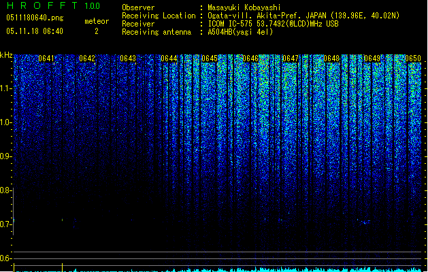This screenshot has height=272, width=428.
Task: Click the 0649 time marker
Action: pyautogui.click(x=372, y=58)
